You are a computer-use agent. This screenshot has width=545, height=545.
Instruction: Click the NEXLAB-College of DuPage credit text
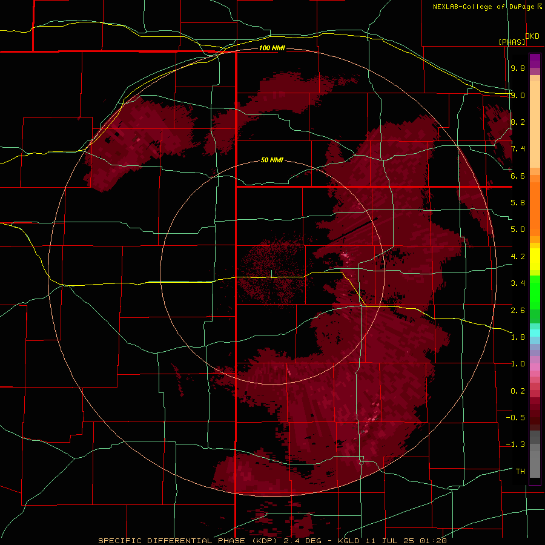(x=484, y=7)
